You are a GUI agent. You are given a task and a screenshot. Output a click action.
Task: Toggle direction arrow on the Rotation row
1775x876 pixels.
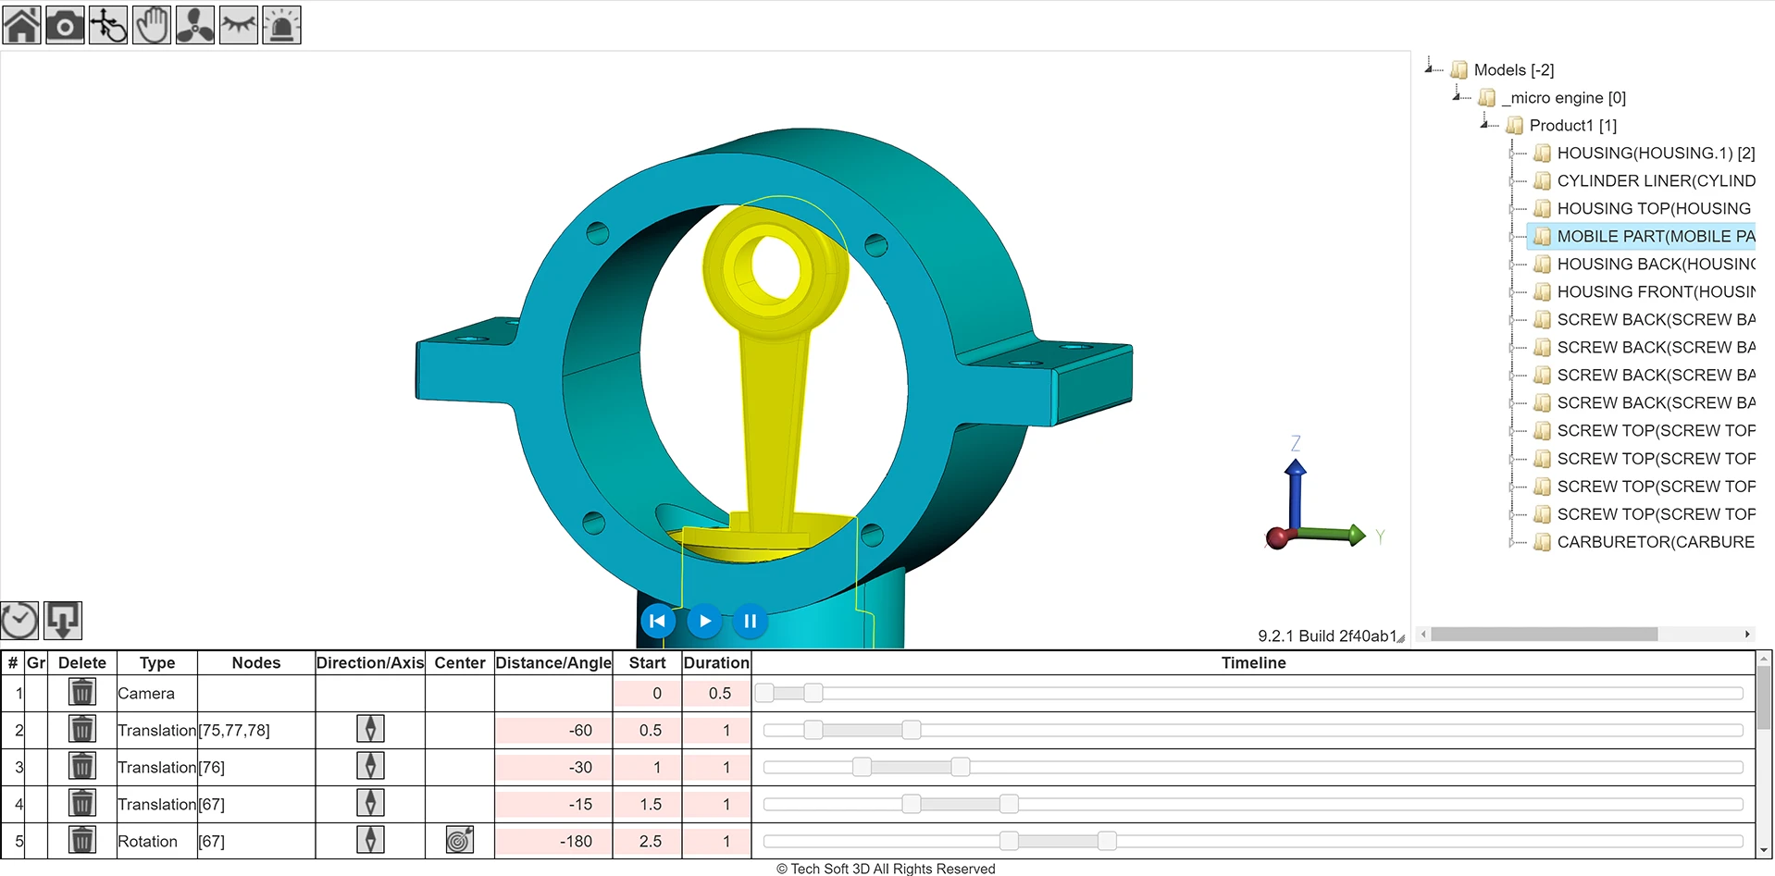click(x=370, y=840)
